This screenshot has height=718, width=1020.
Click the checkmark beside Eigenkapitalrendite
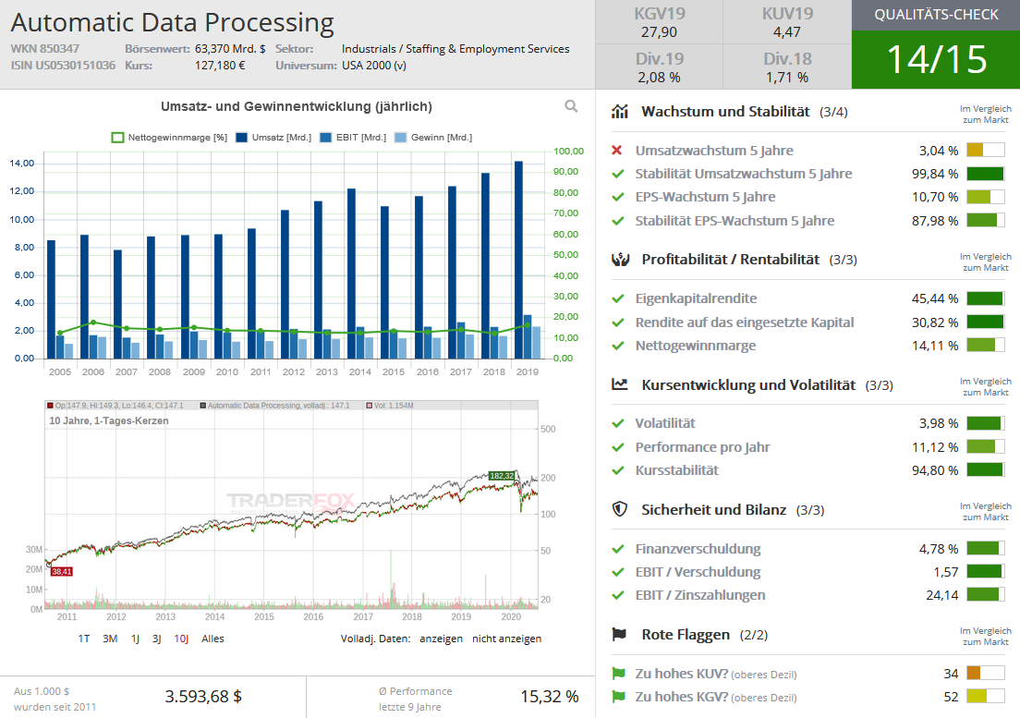click(x=618, y=298)
